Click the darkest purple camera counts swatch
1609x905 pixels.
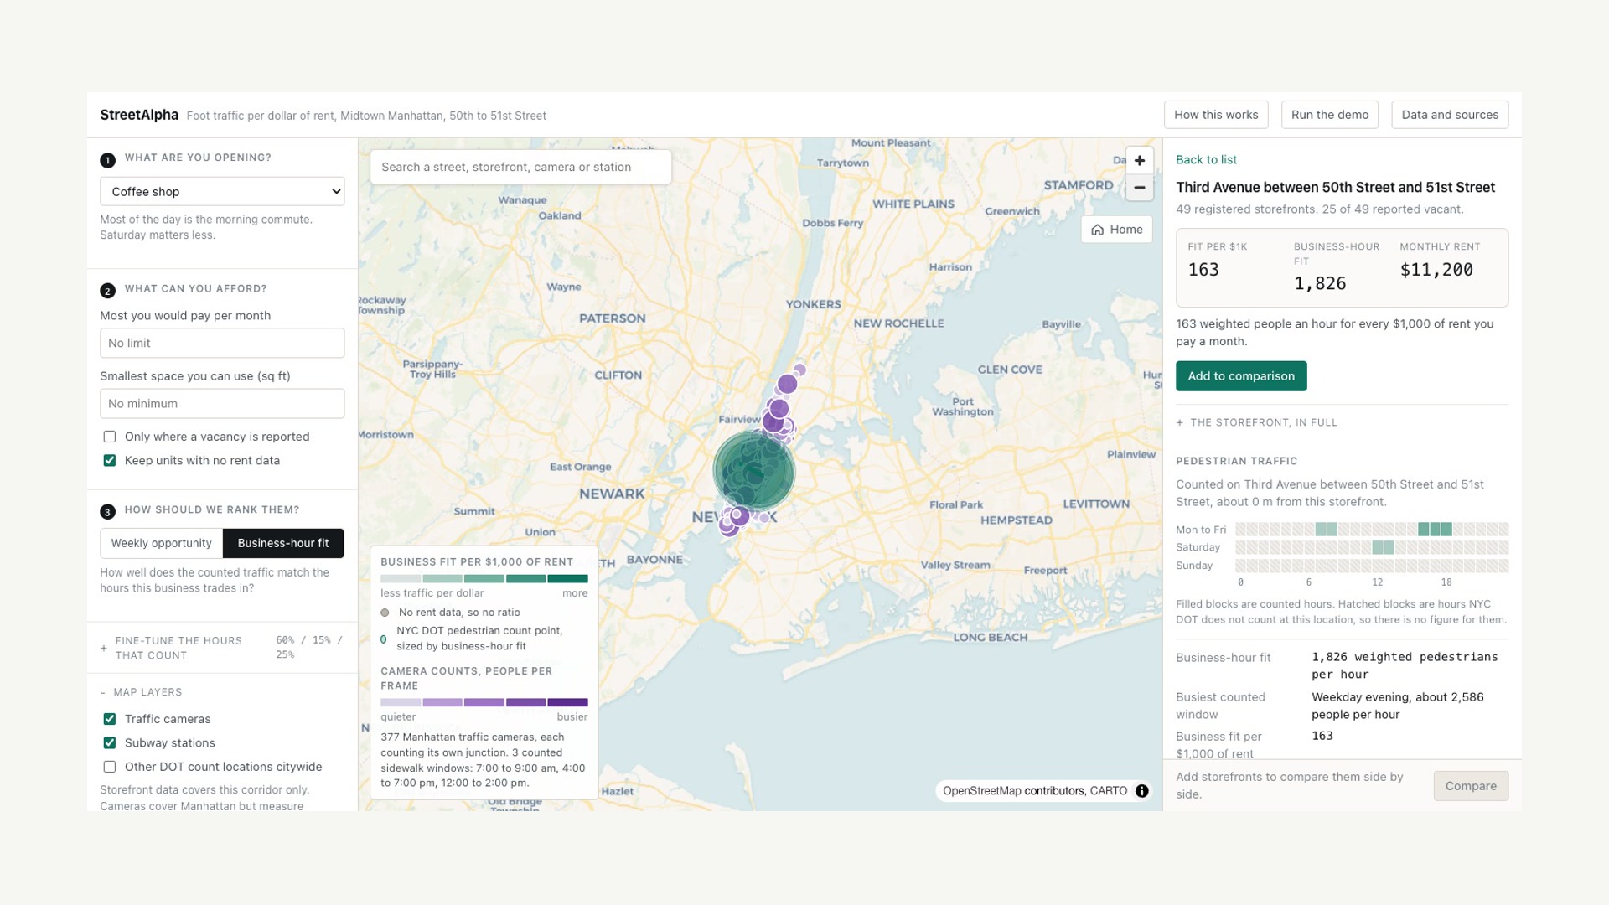tap(567, 702)
